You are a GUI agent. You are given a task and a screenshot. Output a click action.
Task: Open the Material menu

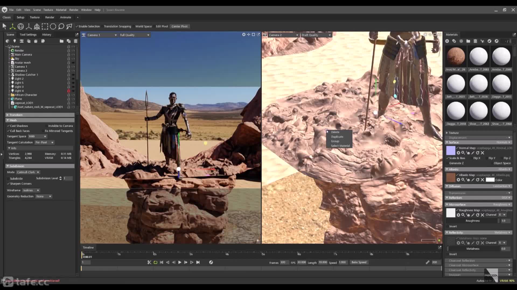[61, 10]
